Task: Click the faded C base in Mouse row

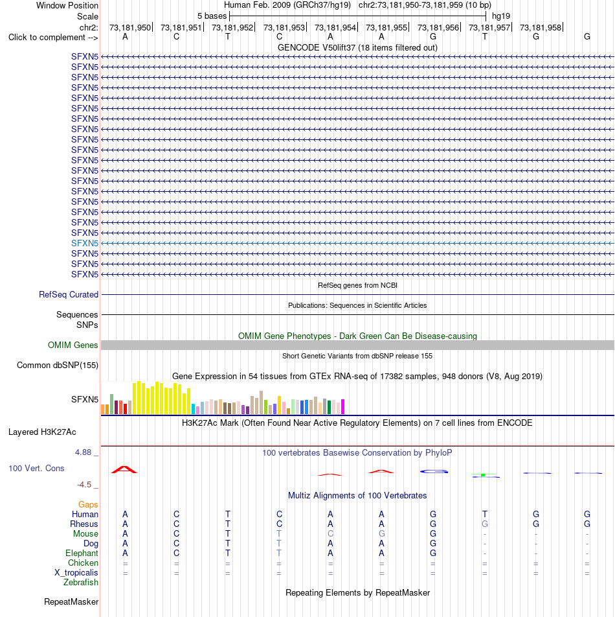Action: pyautogui.click(x=331, y=534)
